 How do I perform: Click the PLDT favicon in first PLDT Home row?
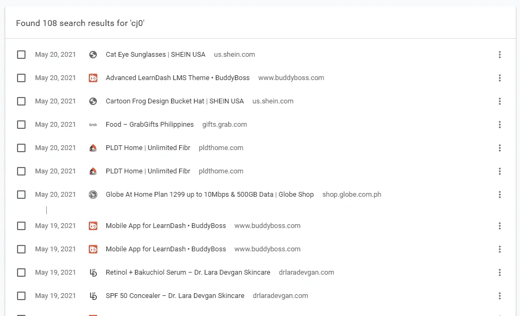click(x=93, y=148)
